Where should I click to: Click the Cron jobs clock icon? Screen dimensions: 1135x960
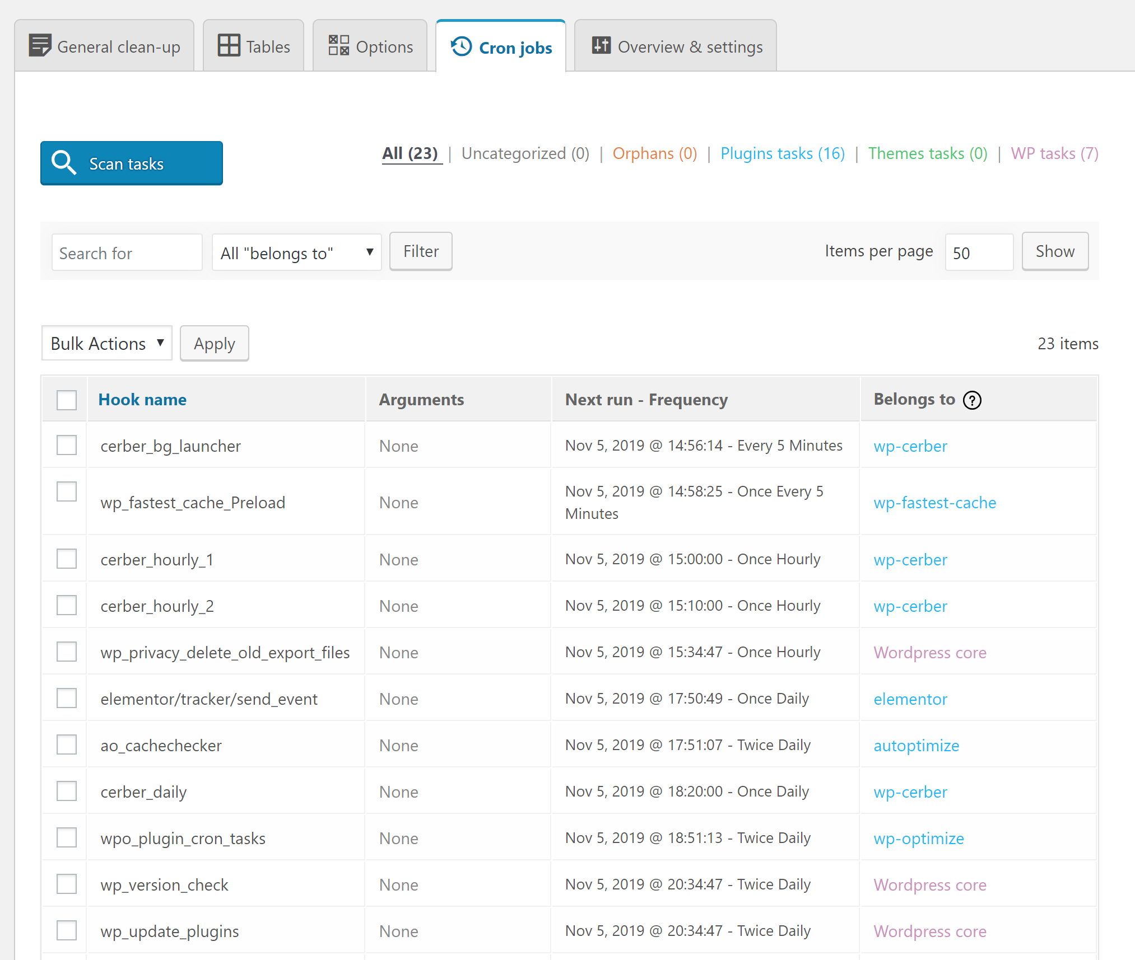[462, 46]
